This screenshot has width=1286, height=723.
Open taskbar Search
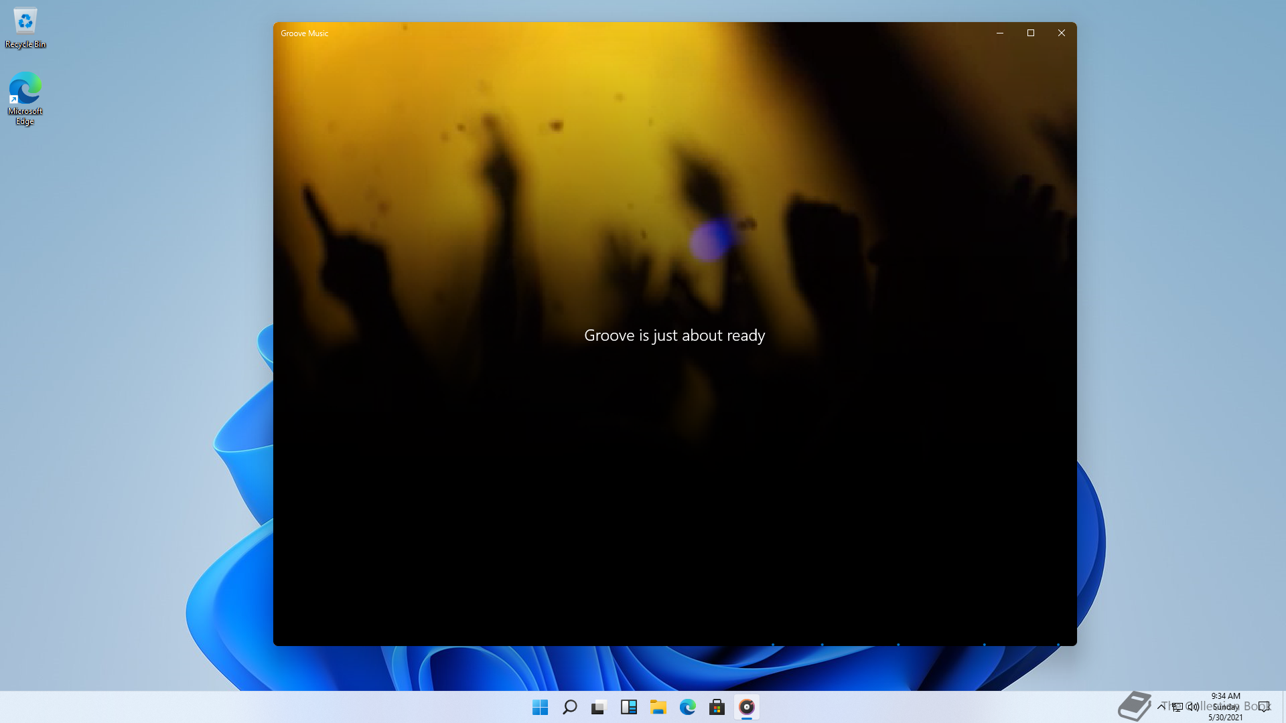tap(569, 707)
